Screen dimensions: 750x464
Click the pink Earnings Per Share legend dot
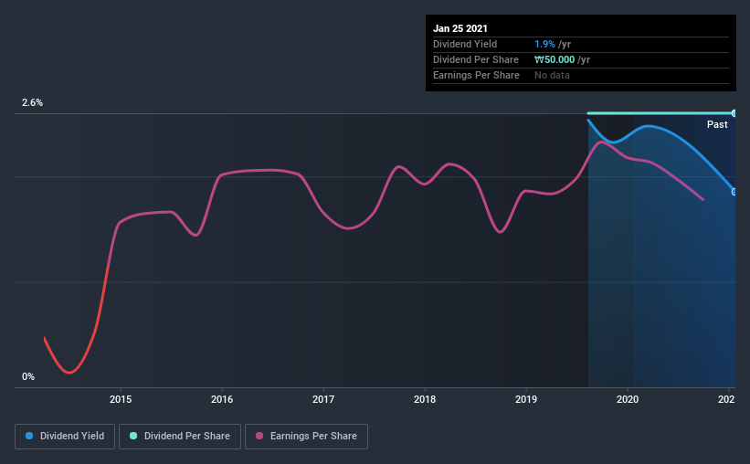pos(259,436)
